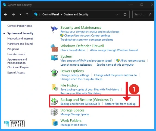The height and width of the screenshot is (131, 156).
Task: Open Programs category in sidebar
Action: pyautogui.click(x=13, y=49)
